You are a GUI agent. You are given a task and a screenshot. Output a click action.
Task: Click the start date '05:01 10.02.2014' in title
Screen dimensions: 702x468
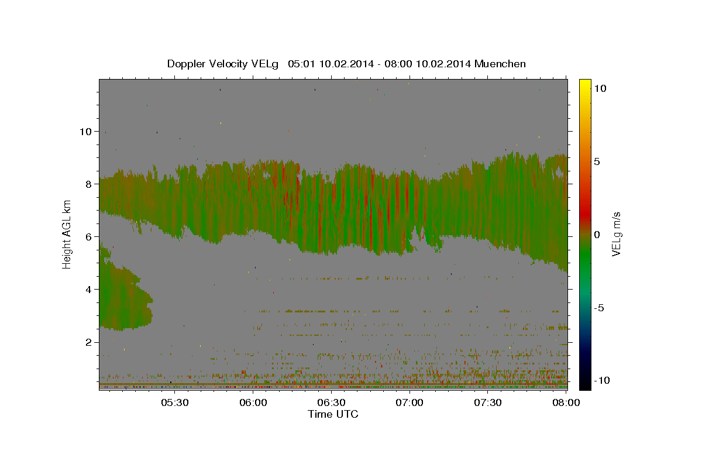point(330,64)
